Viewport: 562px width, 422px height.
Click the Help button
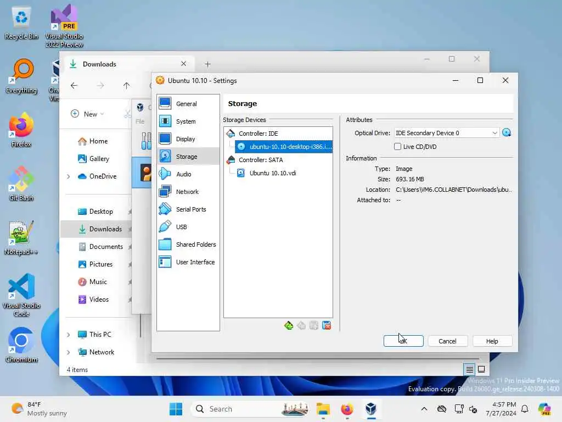pyautogui.click(x=492, y=341)
